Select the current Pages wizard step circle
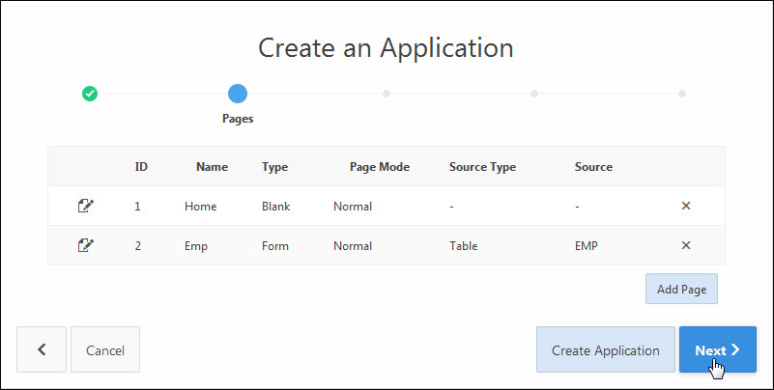The width and height of the screenshot is (774, 390). tap(238, 94)
